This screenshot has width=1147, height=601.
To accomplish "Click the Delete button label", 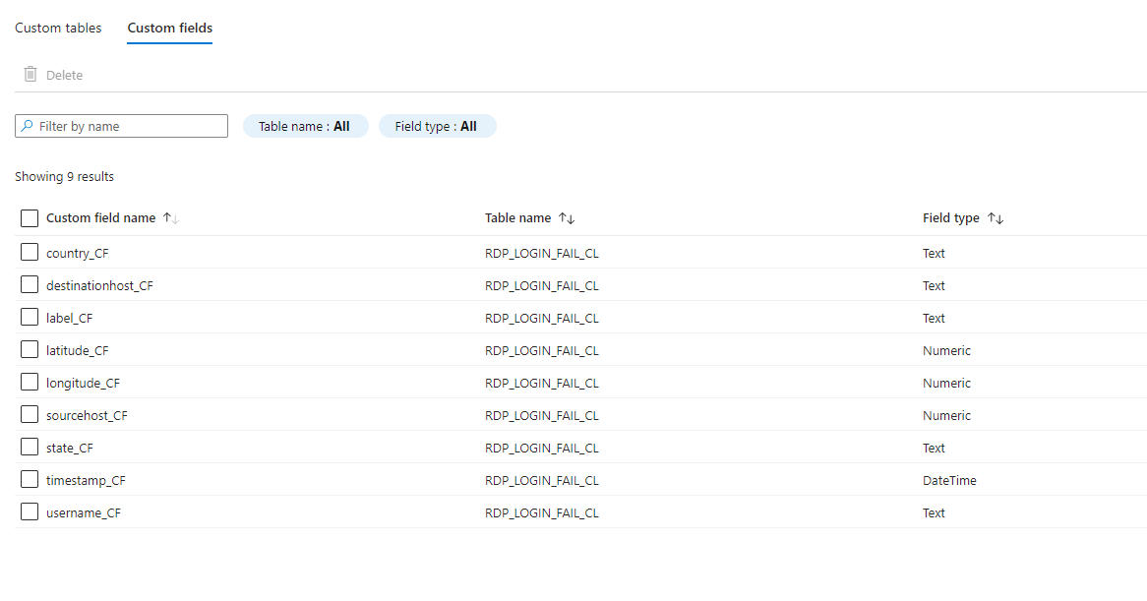I will [x=64, y=75].
